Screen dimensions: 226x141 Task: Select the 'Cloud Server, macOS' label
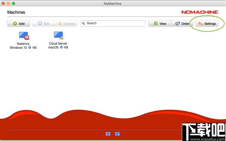[58, 45]
